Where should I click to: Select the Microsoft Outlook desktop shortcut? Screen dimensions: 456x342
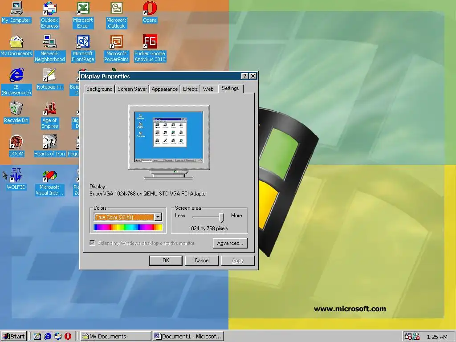(x=116, y=15)
